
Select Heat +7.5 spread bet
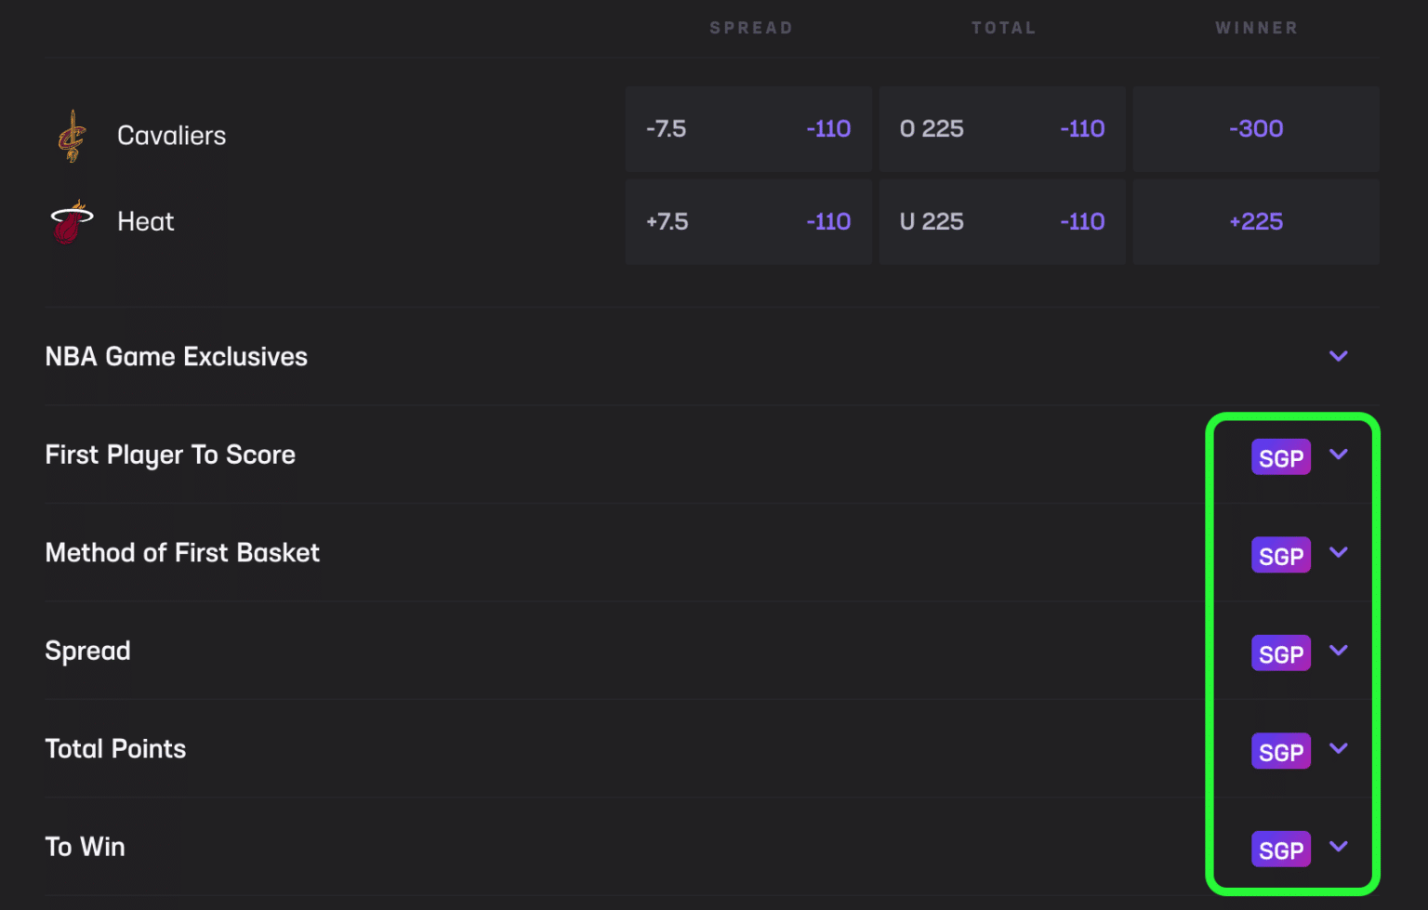click(x=748, y=221)
